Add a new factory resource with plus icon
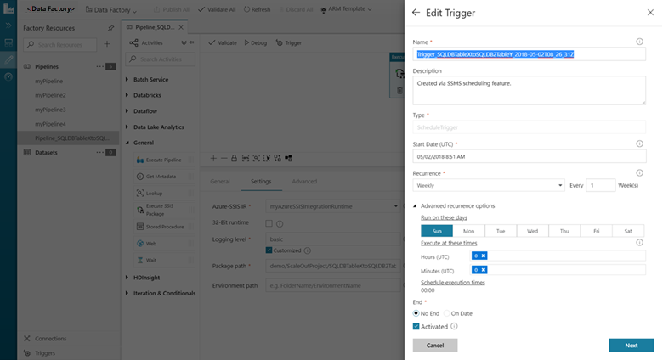 pos(107,44)
